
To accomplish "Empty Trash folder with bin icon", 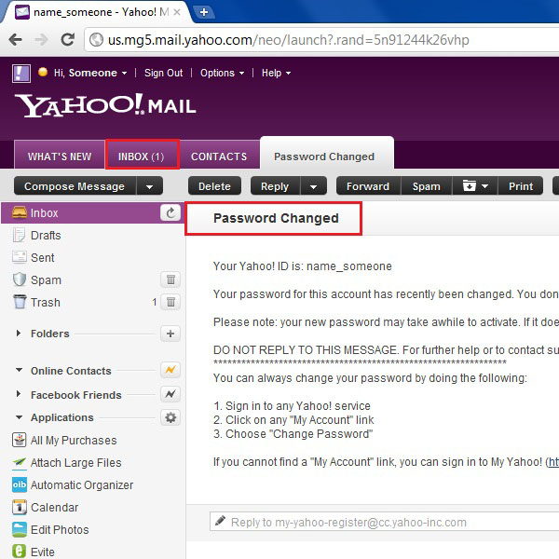I will (170, 302).
